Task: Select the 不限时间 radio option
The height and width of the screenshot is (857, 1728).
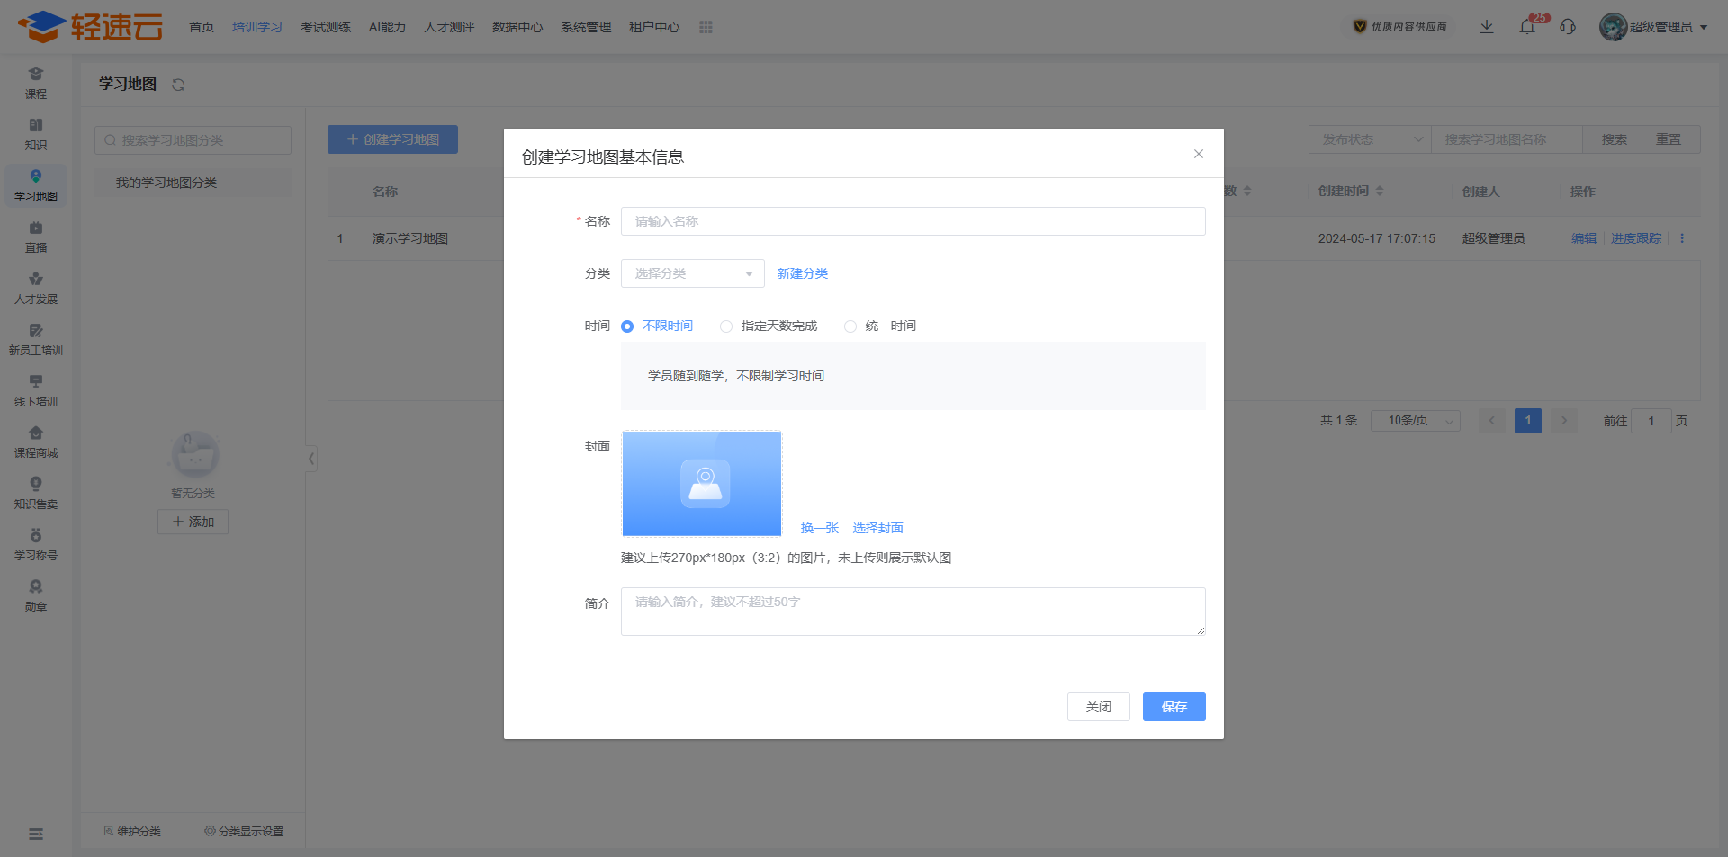Action: 627,326
